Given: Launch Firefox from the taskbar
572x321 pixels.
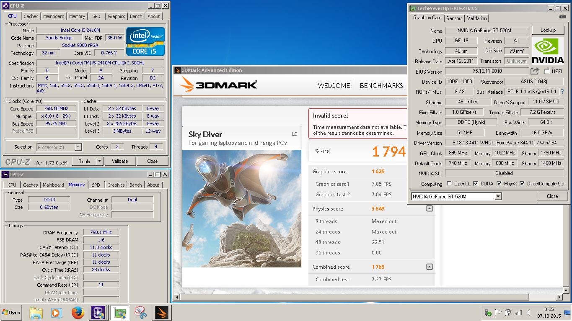Looking at the screenshot, I should (x=78, y=313).
